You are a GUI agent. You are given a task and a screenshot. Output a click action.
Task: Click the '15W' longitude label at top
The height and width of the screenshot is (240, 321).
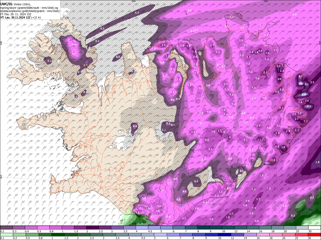pyautogui.click(x=266, y=1)
